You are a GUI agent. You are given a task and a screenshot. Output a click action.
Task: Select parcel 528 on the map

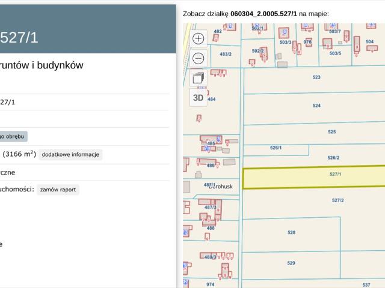[291, 233]
